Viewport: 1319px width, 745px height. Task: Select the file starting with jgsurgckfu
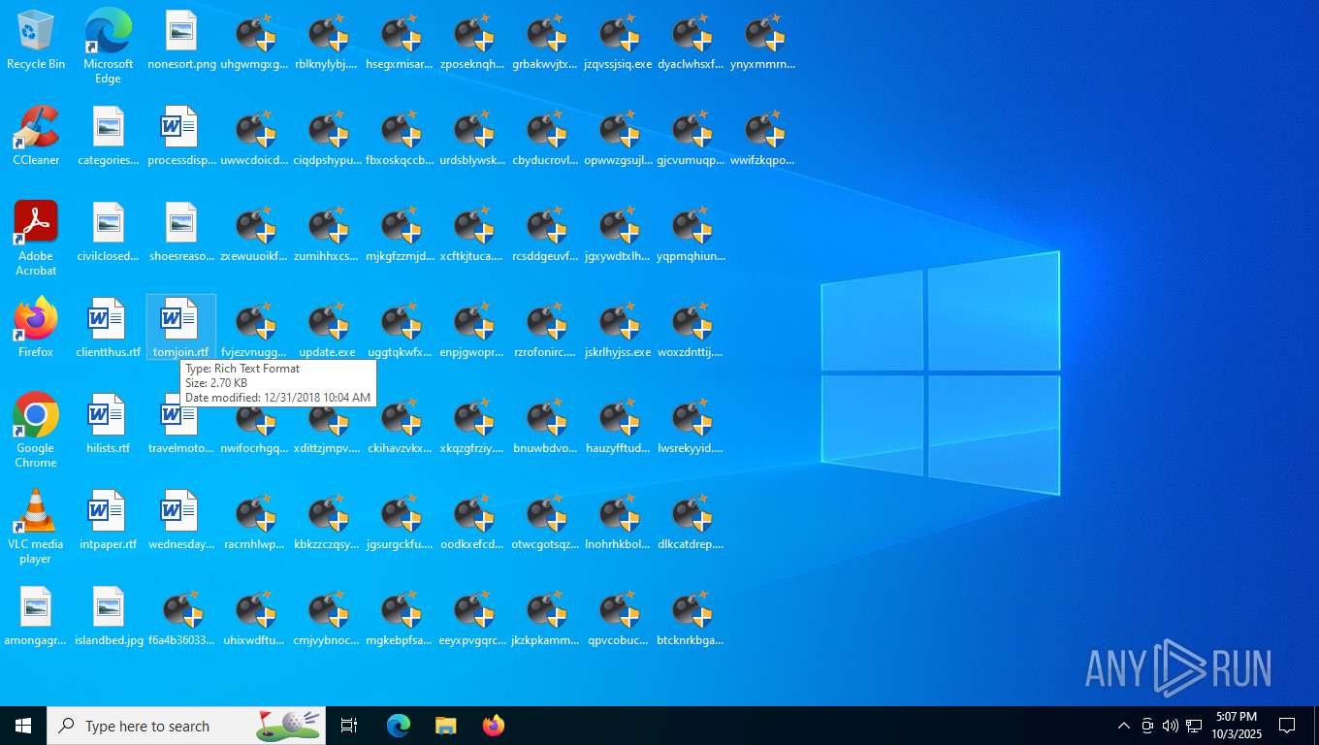pos(400,521)
